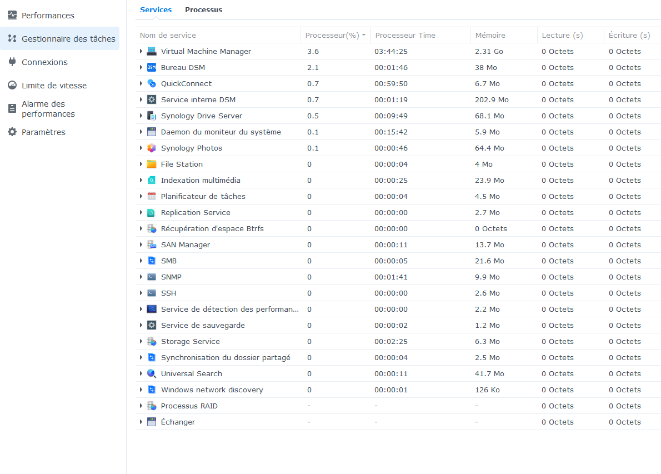The width and height of the screenshot is (661, 474).
Task: Expand the Processus RAID row
Action: (141, 406)
